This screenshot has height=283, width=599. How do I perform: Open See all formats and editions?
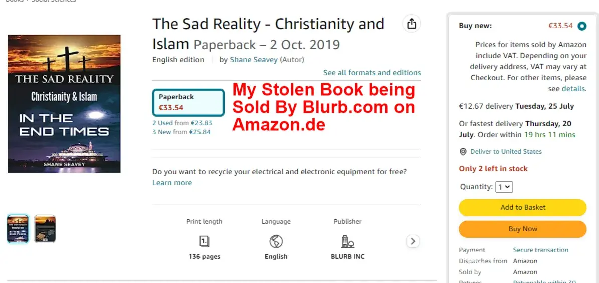coord(371,73)
